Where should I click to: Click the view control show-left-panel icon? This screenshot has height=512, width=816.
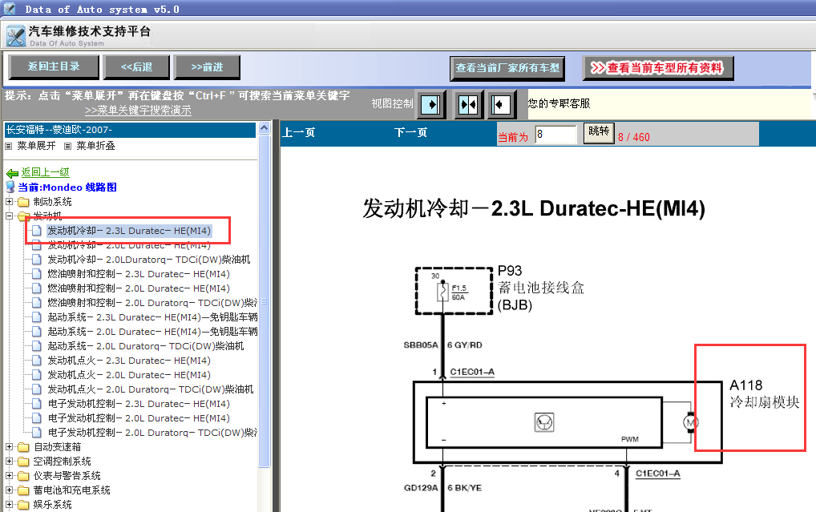tap(502, 105)
